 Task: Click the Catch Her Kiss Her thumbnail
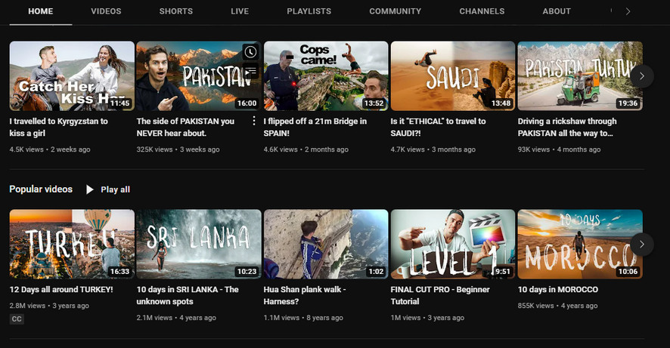pyautogui.click(x=72, y=76)
